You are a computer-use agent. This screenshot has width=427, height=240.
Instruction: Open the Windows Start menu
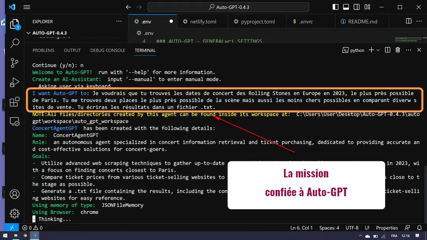pyautogui.click(x=5, y=236)
